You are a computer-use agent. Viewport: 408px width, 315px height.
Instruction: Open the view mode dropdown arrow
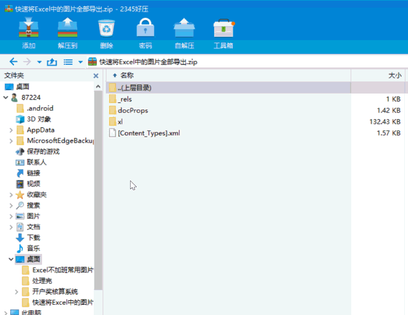click(x=80, y=62)
